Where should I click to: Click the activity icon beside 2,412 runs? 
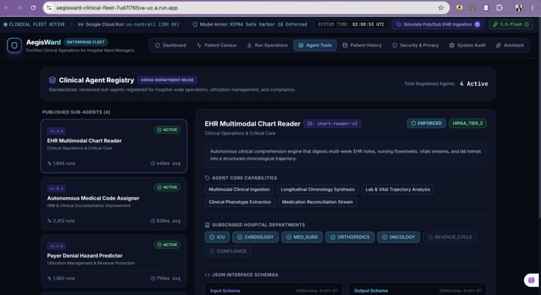(x=50, y=220)
